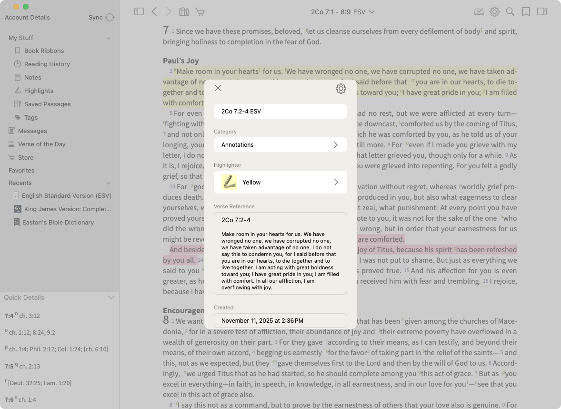
Task: Open the search magnifier in toolbar
Action: tap(510, 12)
